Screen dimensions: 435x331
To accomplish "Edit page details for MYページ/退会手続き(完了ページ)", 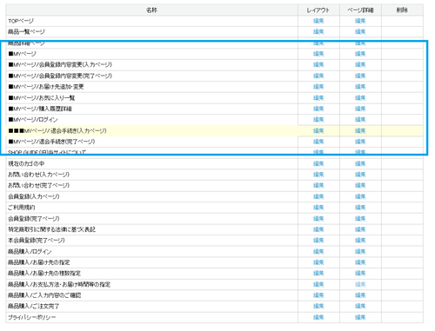I will [360, 142].
